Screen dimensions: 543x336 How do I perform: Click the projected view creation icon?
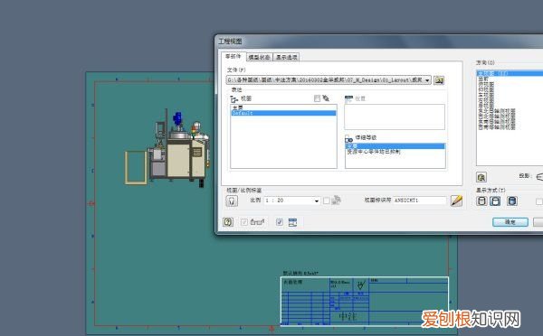pyautogui.click(x=257, y=222)
